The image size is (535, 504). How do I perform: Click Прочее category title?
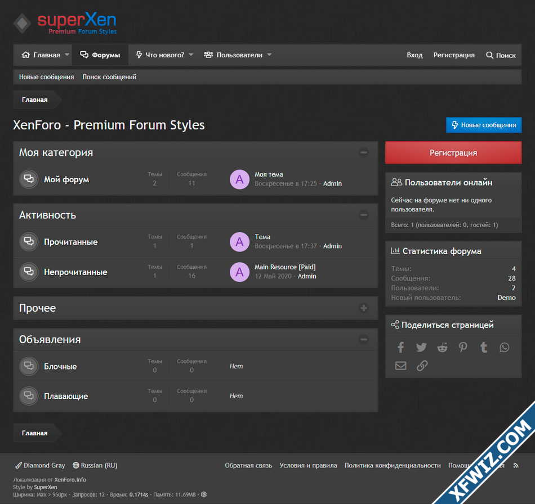(x=37, y=308)
